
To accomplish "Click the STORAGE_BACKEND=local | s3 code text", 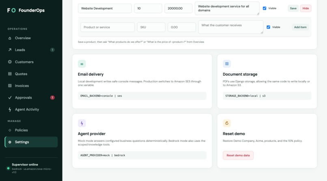I will 245,96.
